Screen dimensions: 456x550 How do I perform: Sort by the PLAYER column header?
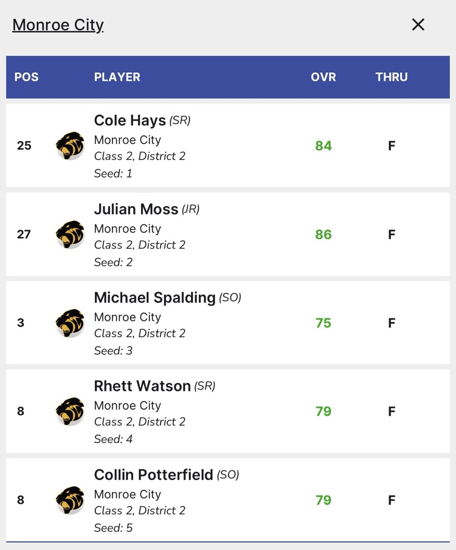point(117,77)
